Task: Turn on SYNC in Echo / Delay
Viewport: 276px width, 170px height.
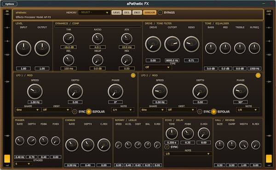Action: coord(167,147)
